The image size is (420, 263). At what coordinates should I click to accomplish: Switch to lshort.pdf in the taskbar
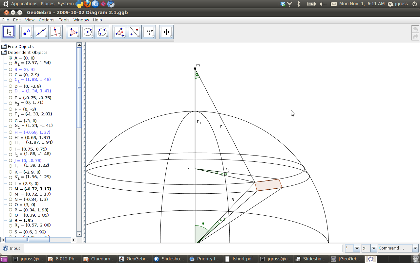240,259
